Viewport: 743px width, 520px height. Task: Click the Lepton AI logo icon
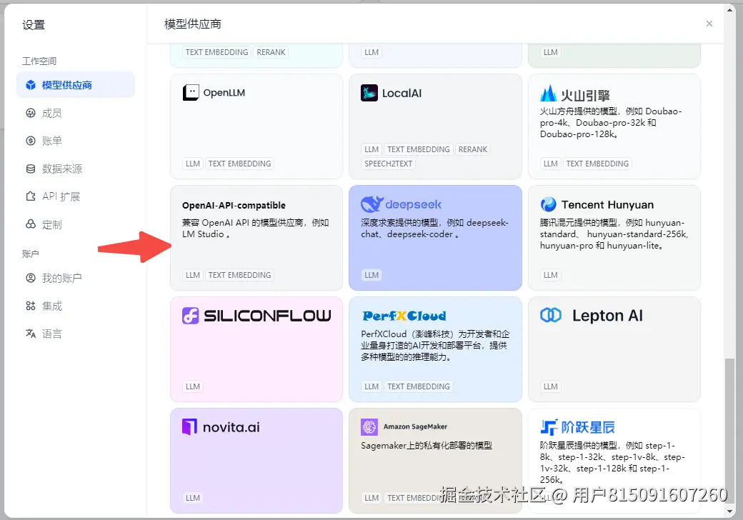coord(551,315)
